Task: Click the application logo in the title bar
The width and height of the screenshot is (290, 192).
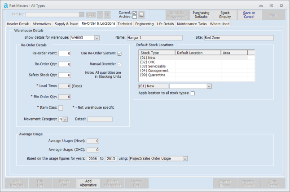Action: (5, 5)
